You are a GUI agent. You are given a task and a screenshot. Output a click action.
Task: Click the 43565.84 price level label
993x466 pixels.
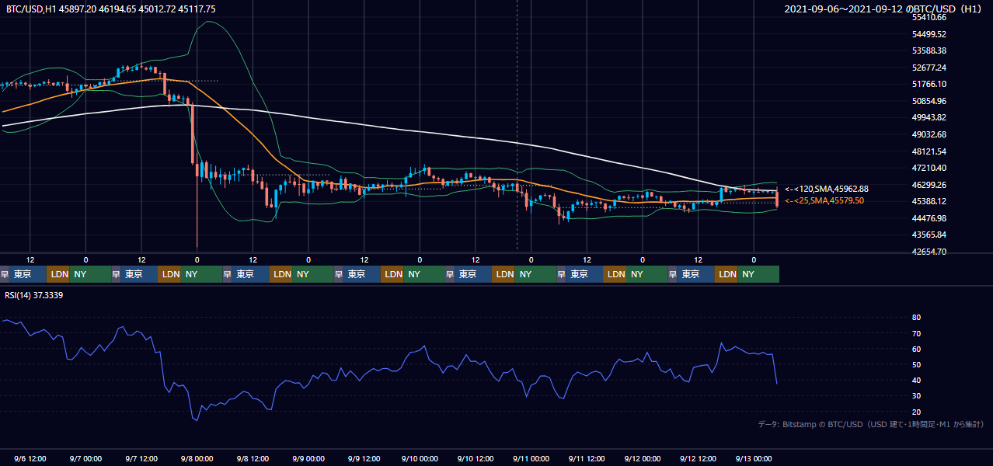tap(929, 235)
